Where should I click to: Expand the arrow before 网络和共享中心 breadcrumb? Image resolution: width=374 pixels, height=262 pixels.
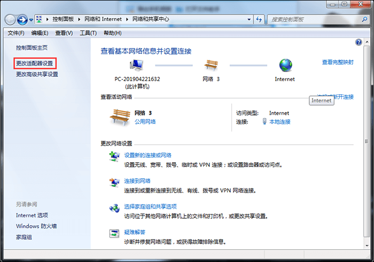point(127,19)
